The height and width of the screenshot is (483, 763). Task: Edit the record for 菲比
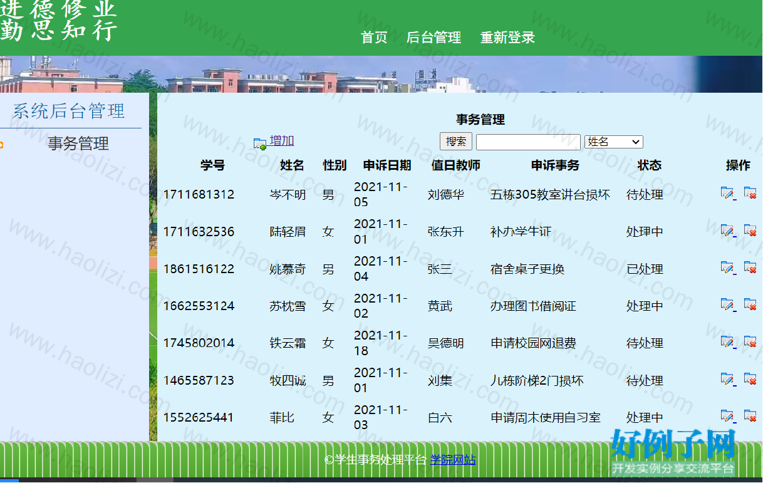727,416
